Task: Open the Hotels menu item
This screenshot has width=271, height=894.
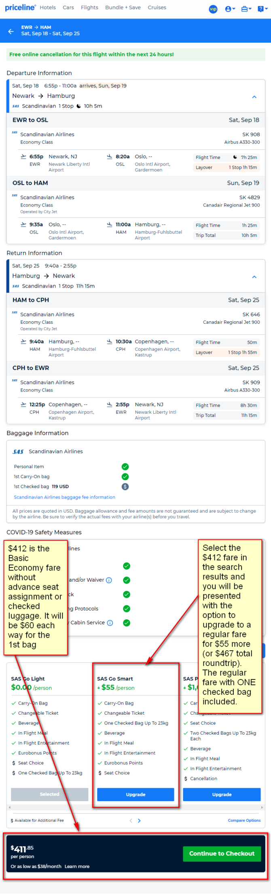Action: (48, 7)
